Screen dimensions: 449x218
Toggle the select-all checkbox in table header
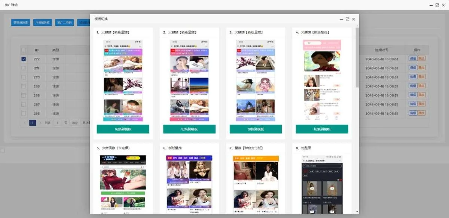24,50
